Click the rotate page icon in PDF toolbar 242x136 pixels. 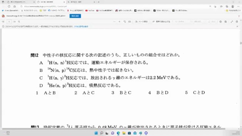[124, 22]
